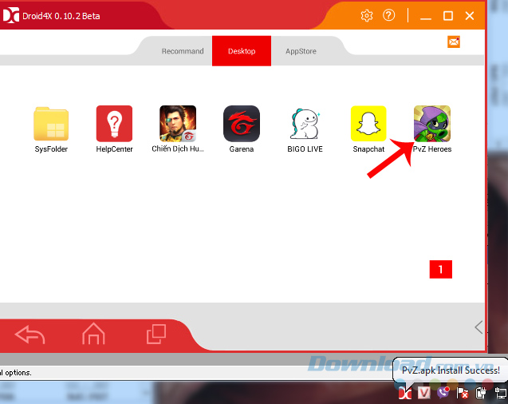Close the Droid4X window
Screen dimensions: 508x404
[x=470, y=15]
